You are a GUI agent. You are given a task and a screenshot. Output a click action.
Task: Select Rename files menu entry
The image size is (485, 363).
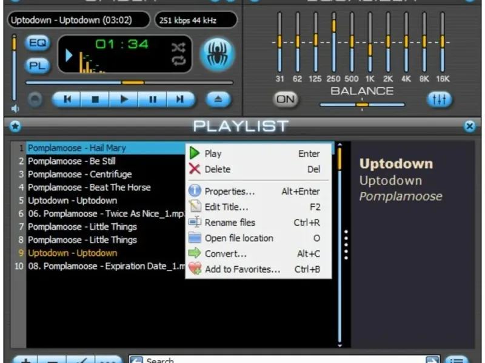(x=258, y=223)
